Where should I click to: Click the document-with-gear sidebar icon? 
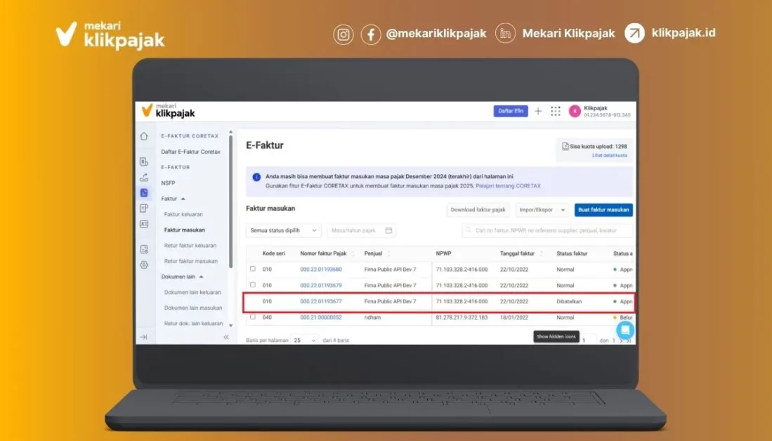(x=144, y=249)
